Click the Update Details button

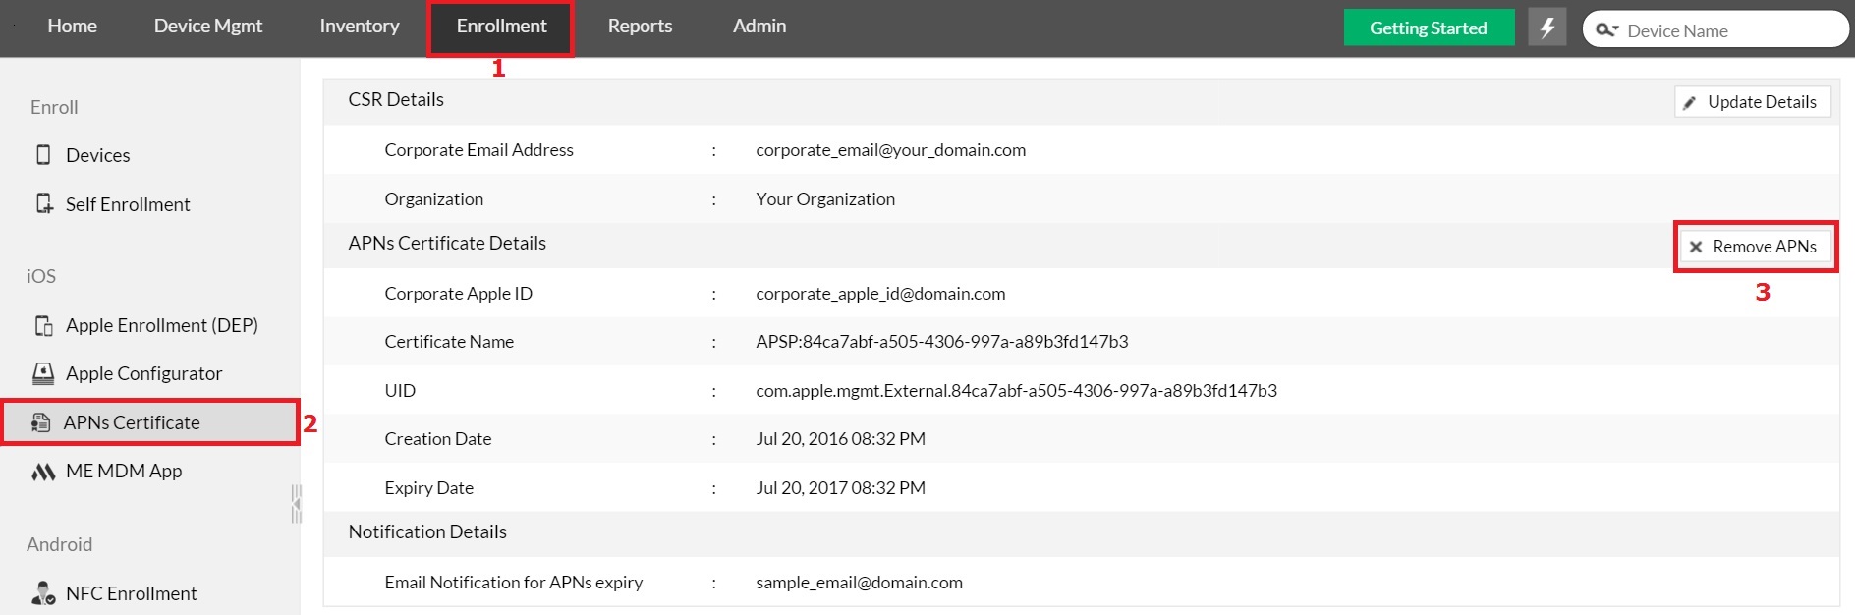point(1752,102)
